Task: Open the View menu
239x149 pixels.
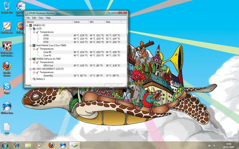Action: coord(41,18)
